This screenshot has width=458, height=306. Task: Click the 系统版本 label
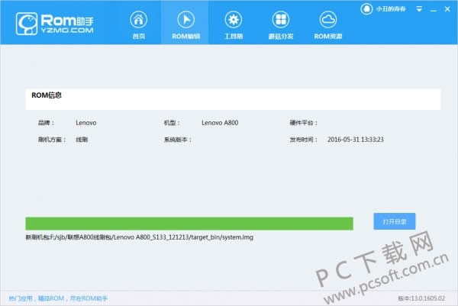coord(177,140)
